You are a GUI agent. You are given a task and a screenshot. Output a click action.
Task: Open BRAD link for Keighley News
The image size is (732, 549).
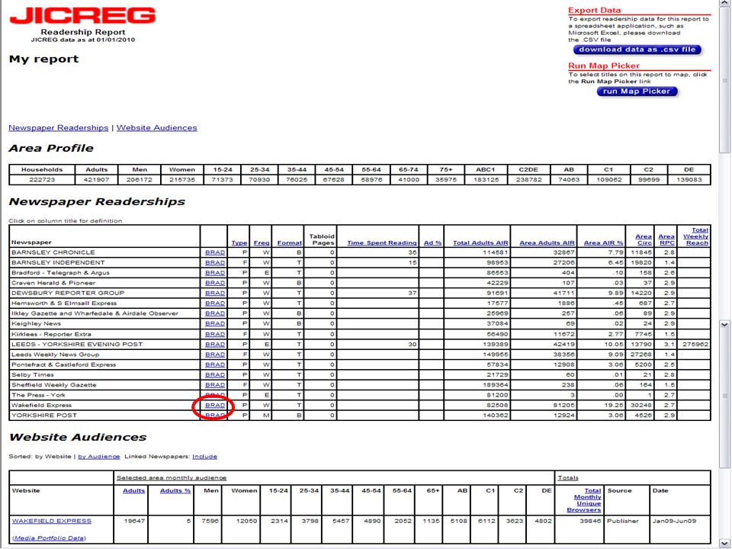[215, 323]
